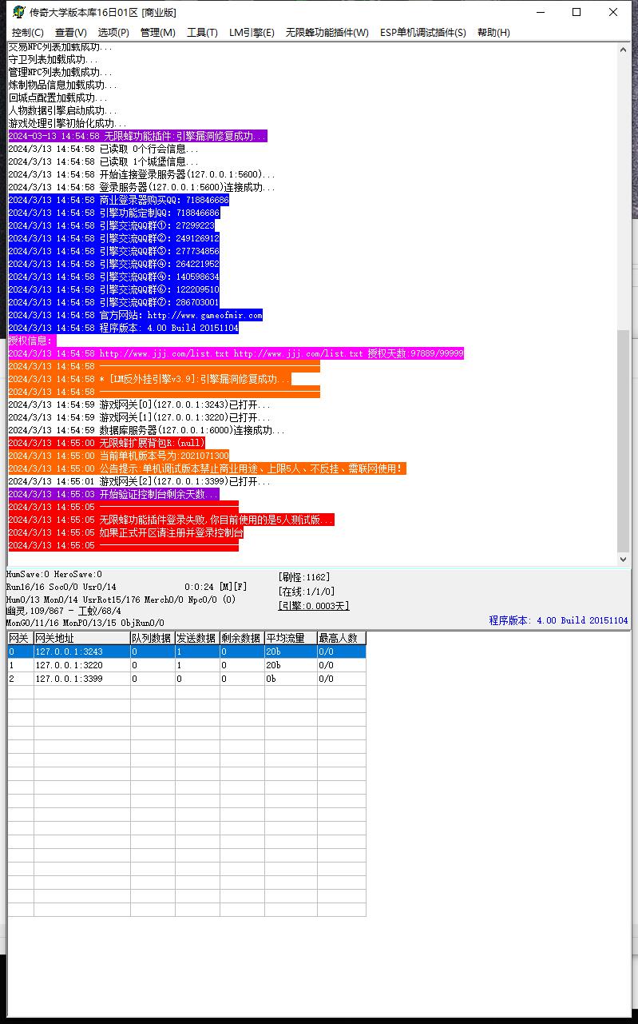Open the 控制(C) menu

pos(28,33)
